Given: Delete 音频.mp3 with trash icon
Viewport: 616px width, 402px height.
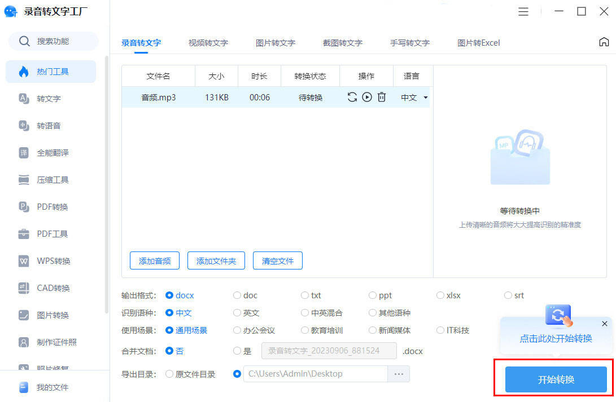Looking at the screenshot, I should tap(382, 97).
